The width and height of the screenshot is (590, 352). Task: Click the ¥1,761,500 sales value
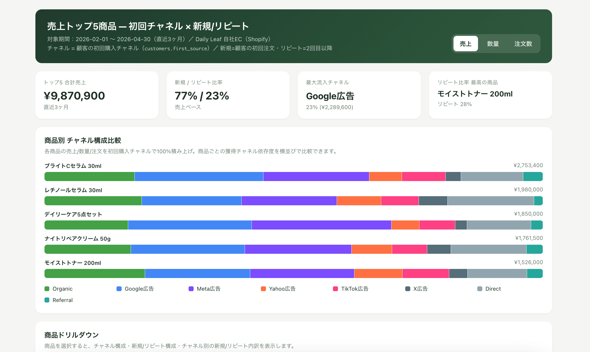[x=529, y=238]
